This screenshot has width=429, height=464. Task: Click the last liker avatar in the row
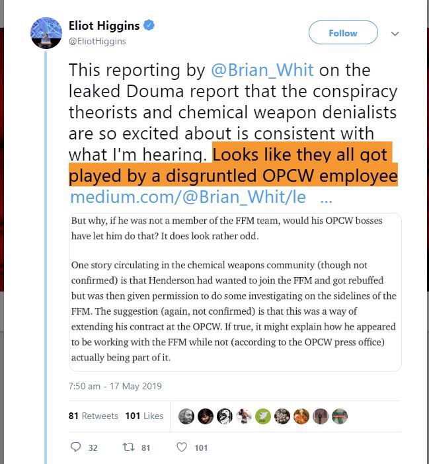340,416
